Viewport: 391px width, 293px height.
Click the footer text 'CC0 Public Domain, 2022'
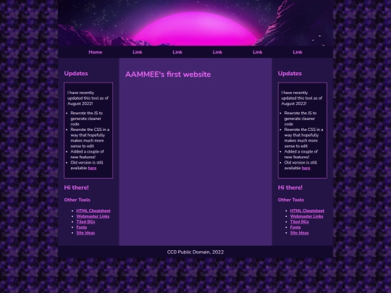coord(195,252)
